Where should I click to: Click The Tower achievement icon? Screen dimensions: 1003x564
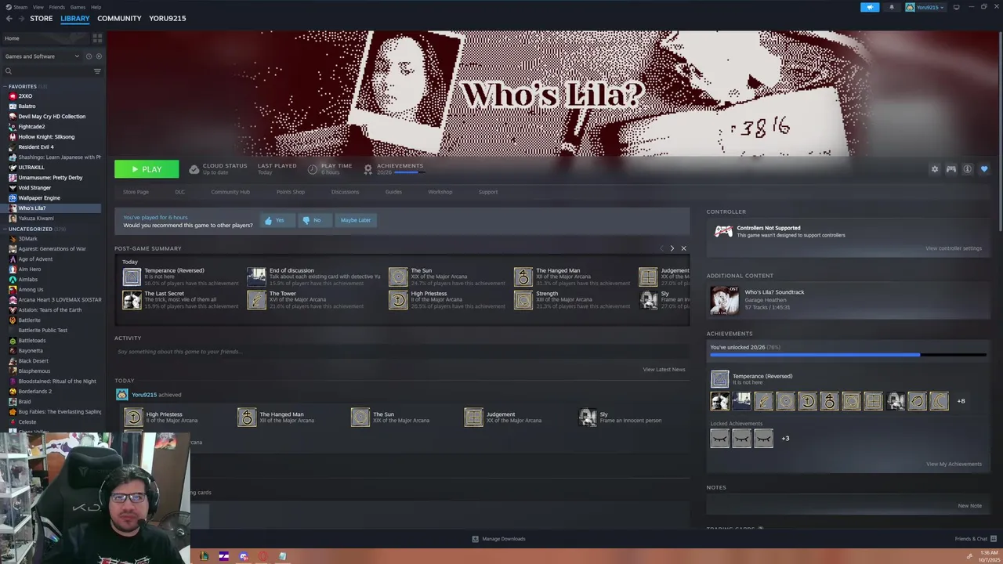click(257, 299)
